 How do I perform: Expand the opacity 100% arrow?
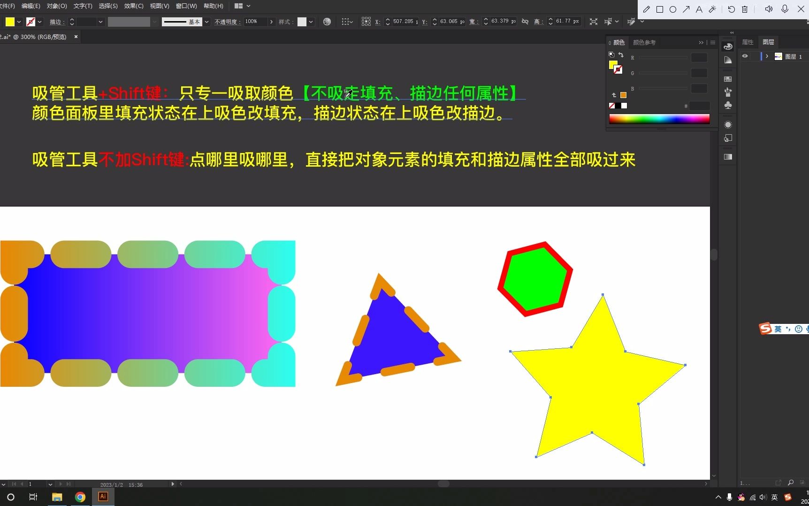[271, 22]
